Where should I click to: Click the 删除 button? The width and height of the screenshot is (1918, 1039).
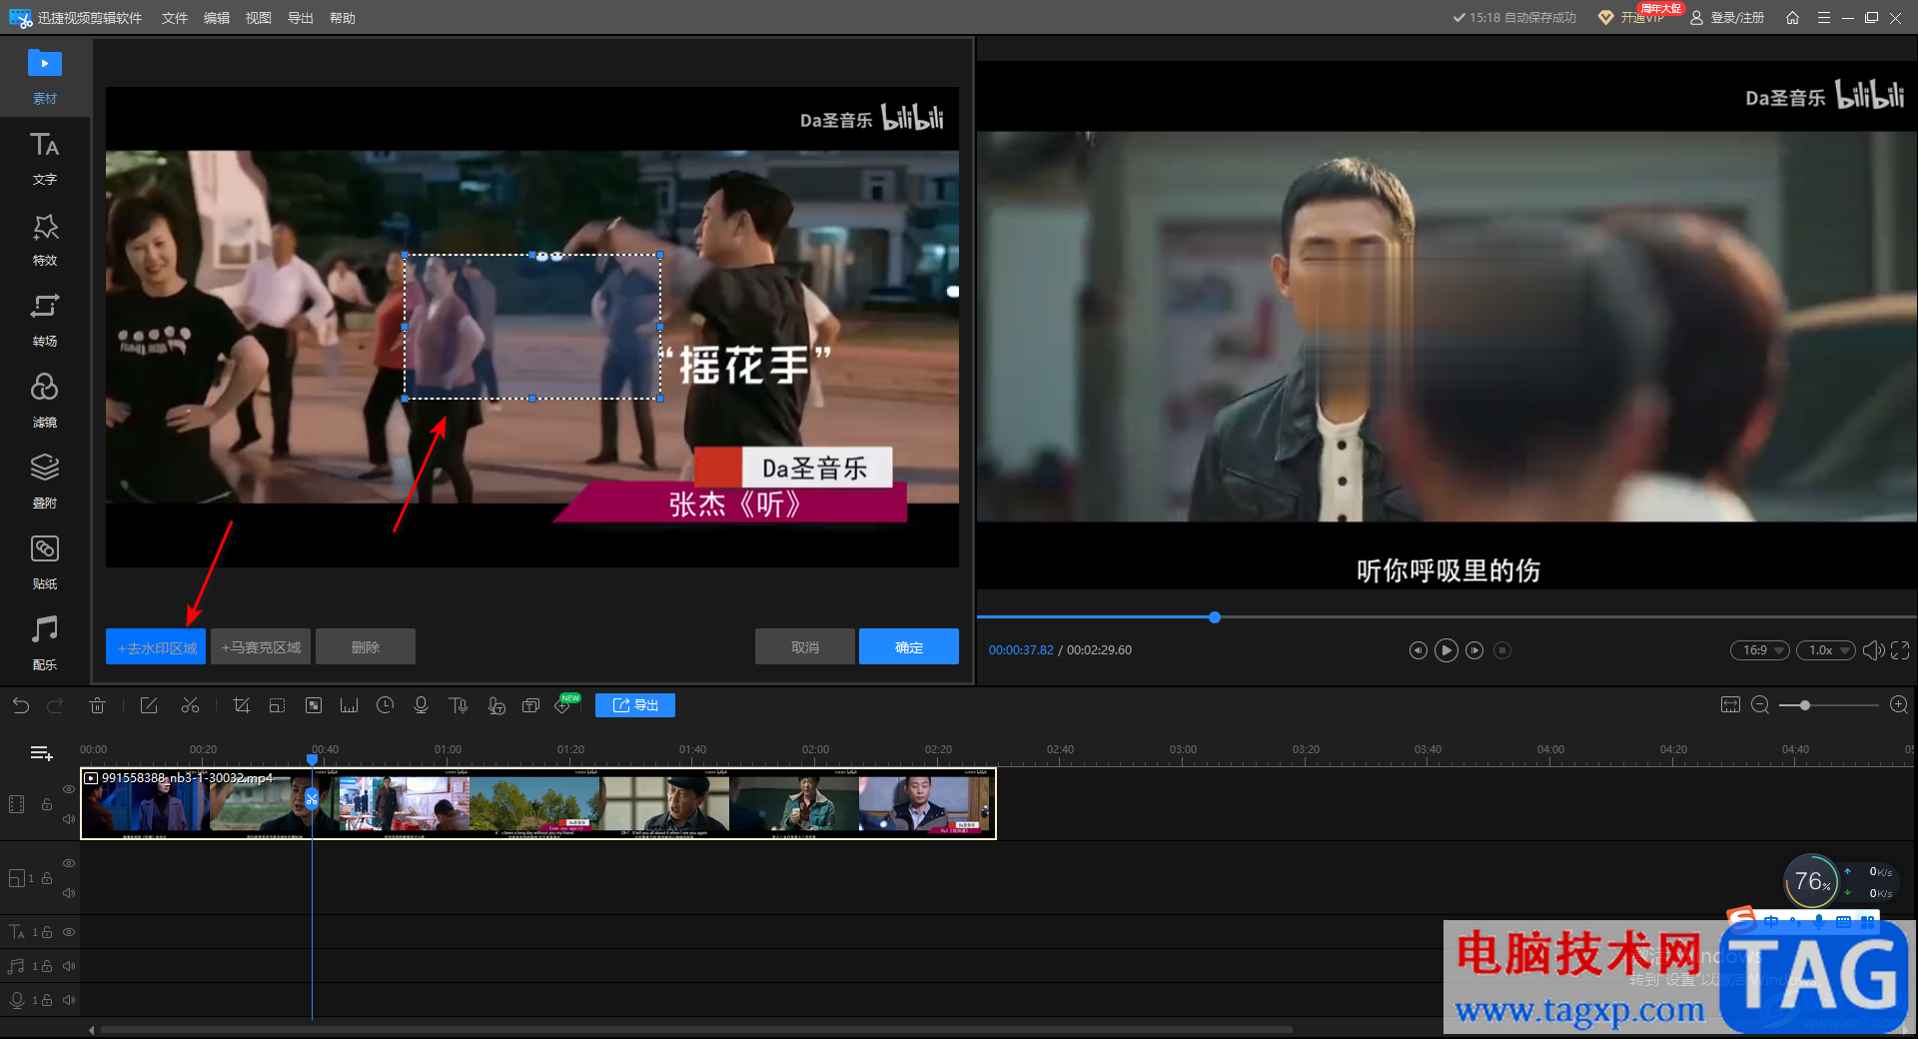point(366,646)
